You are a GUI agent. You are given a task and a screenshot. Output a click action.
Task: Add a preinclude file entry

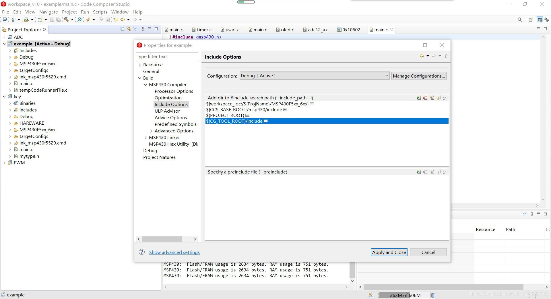[x=419, y=172]
